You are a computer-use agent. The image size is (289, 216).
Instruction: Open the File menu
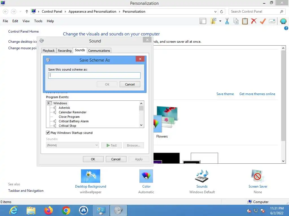coord(5,21)
